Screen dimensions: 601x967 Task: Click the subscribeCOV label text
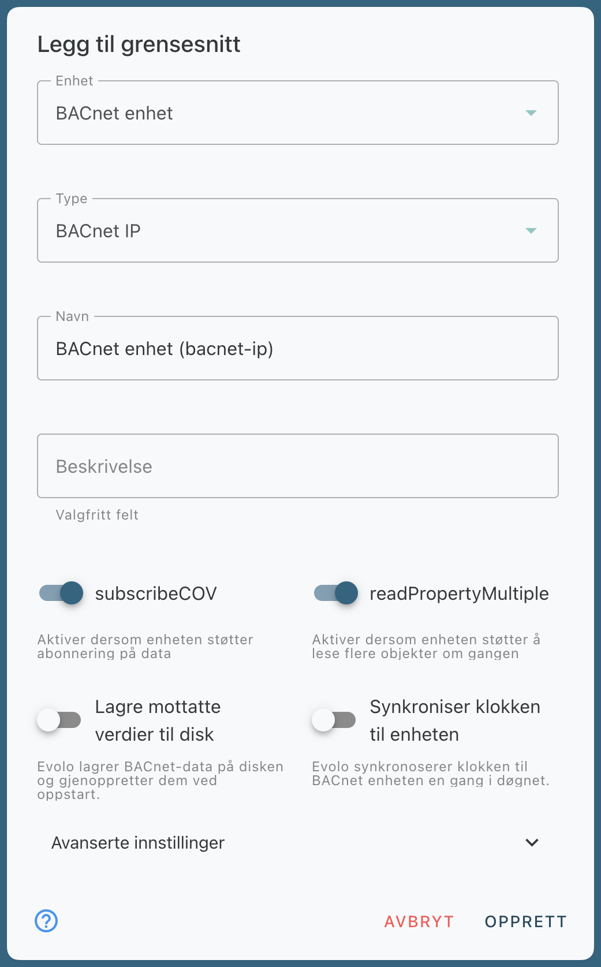(156, 593)
